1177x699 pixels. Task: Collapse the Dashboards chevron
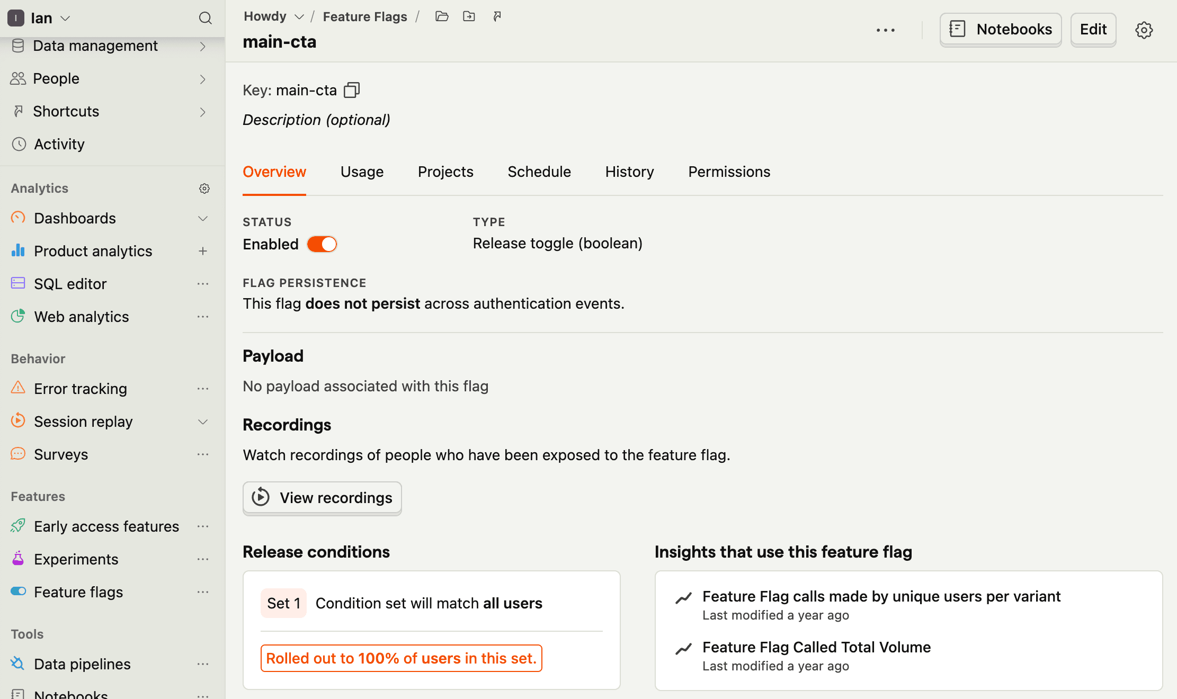point(202,218)
